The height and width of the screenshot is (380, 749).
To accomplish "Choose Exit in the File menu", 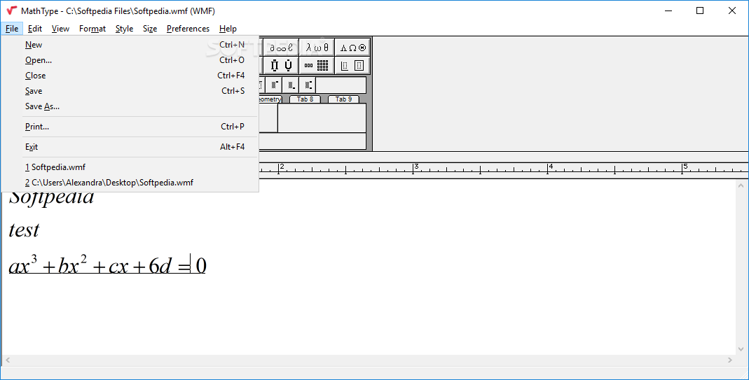I will (x=130, y=147).
